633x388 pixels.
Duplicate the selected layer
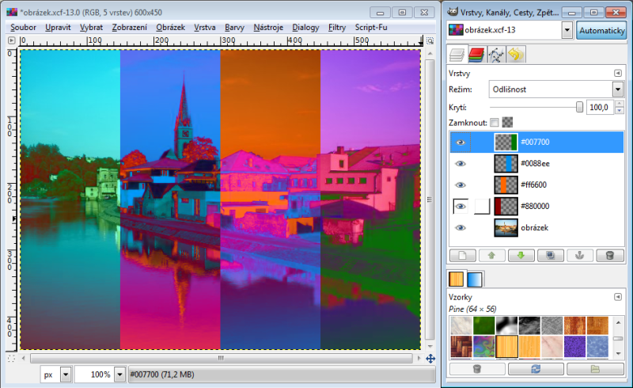[550, 256]
